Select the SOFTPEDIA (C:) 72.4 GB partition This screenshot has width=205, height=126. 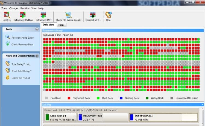click(163, 117)
